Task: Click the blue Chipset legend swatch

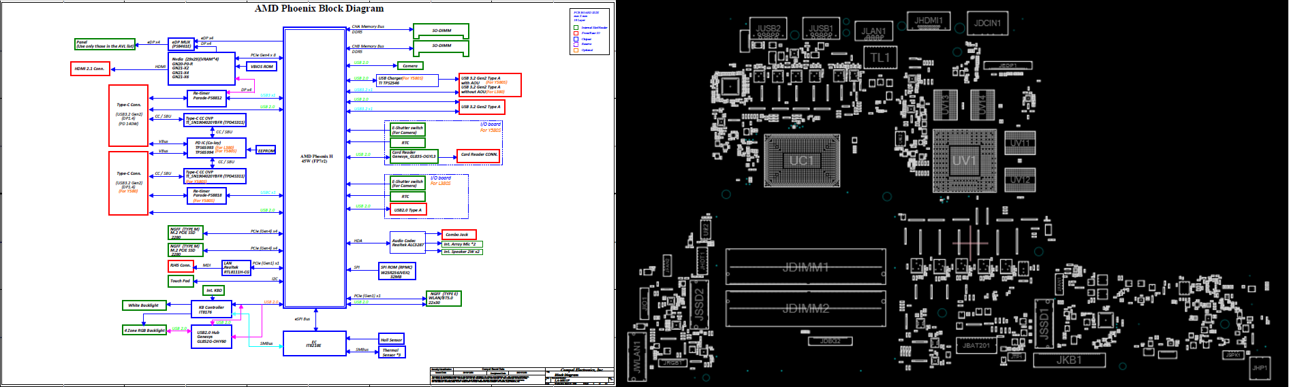Action: point(576,39)
